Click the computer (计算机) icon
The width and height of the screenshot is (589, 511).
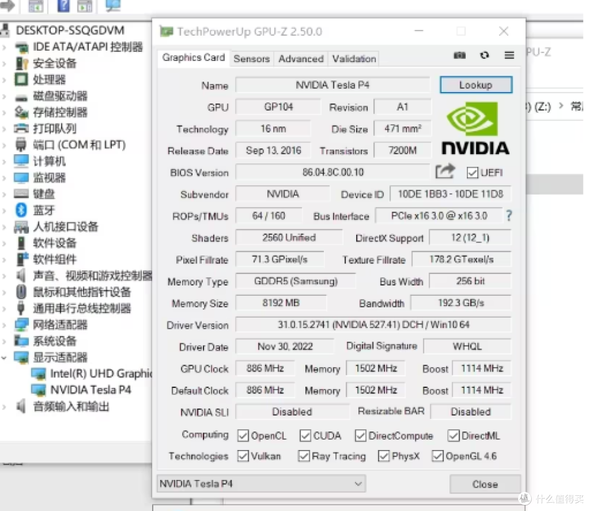coord(21,161)
